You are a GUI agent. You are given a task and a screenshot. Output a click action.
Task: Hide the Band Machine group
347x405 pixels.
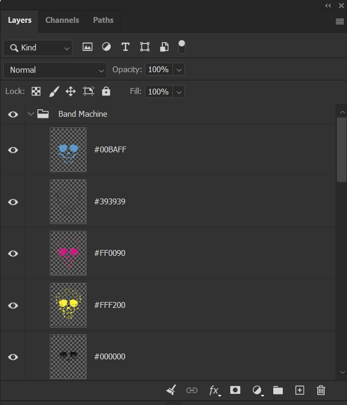(13, 114)
